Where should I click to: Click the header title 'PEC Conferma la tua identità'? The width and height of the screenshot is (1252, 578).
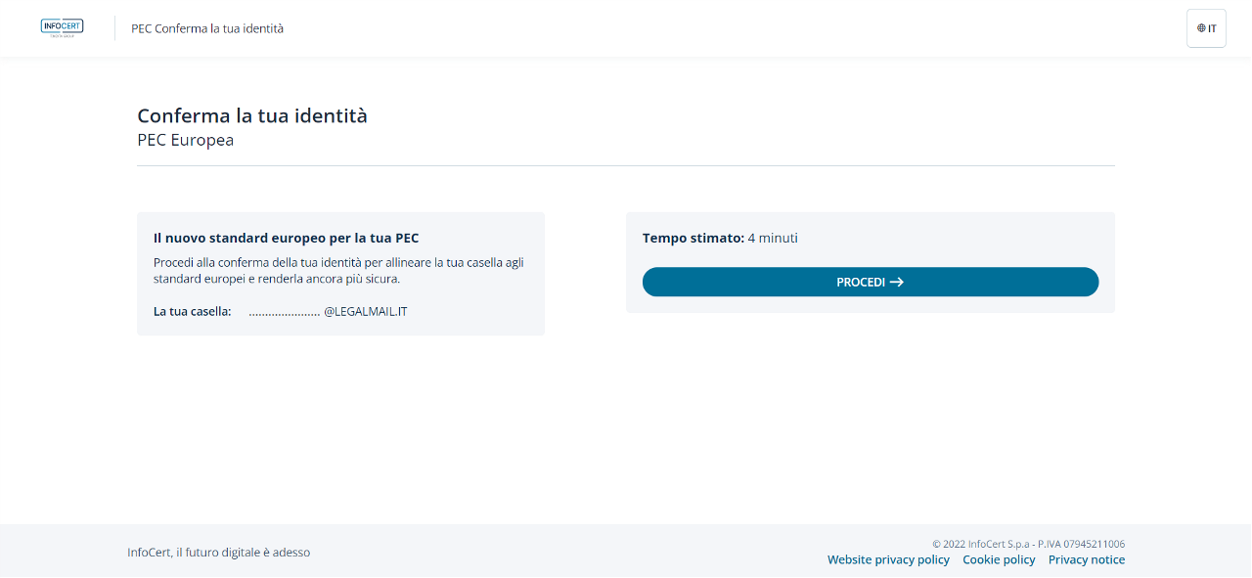pyautogui.click(x=207, y=28)
